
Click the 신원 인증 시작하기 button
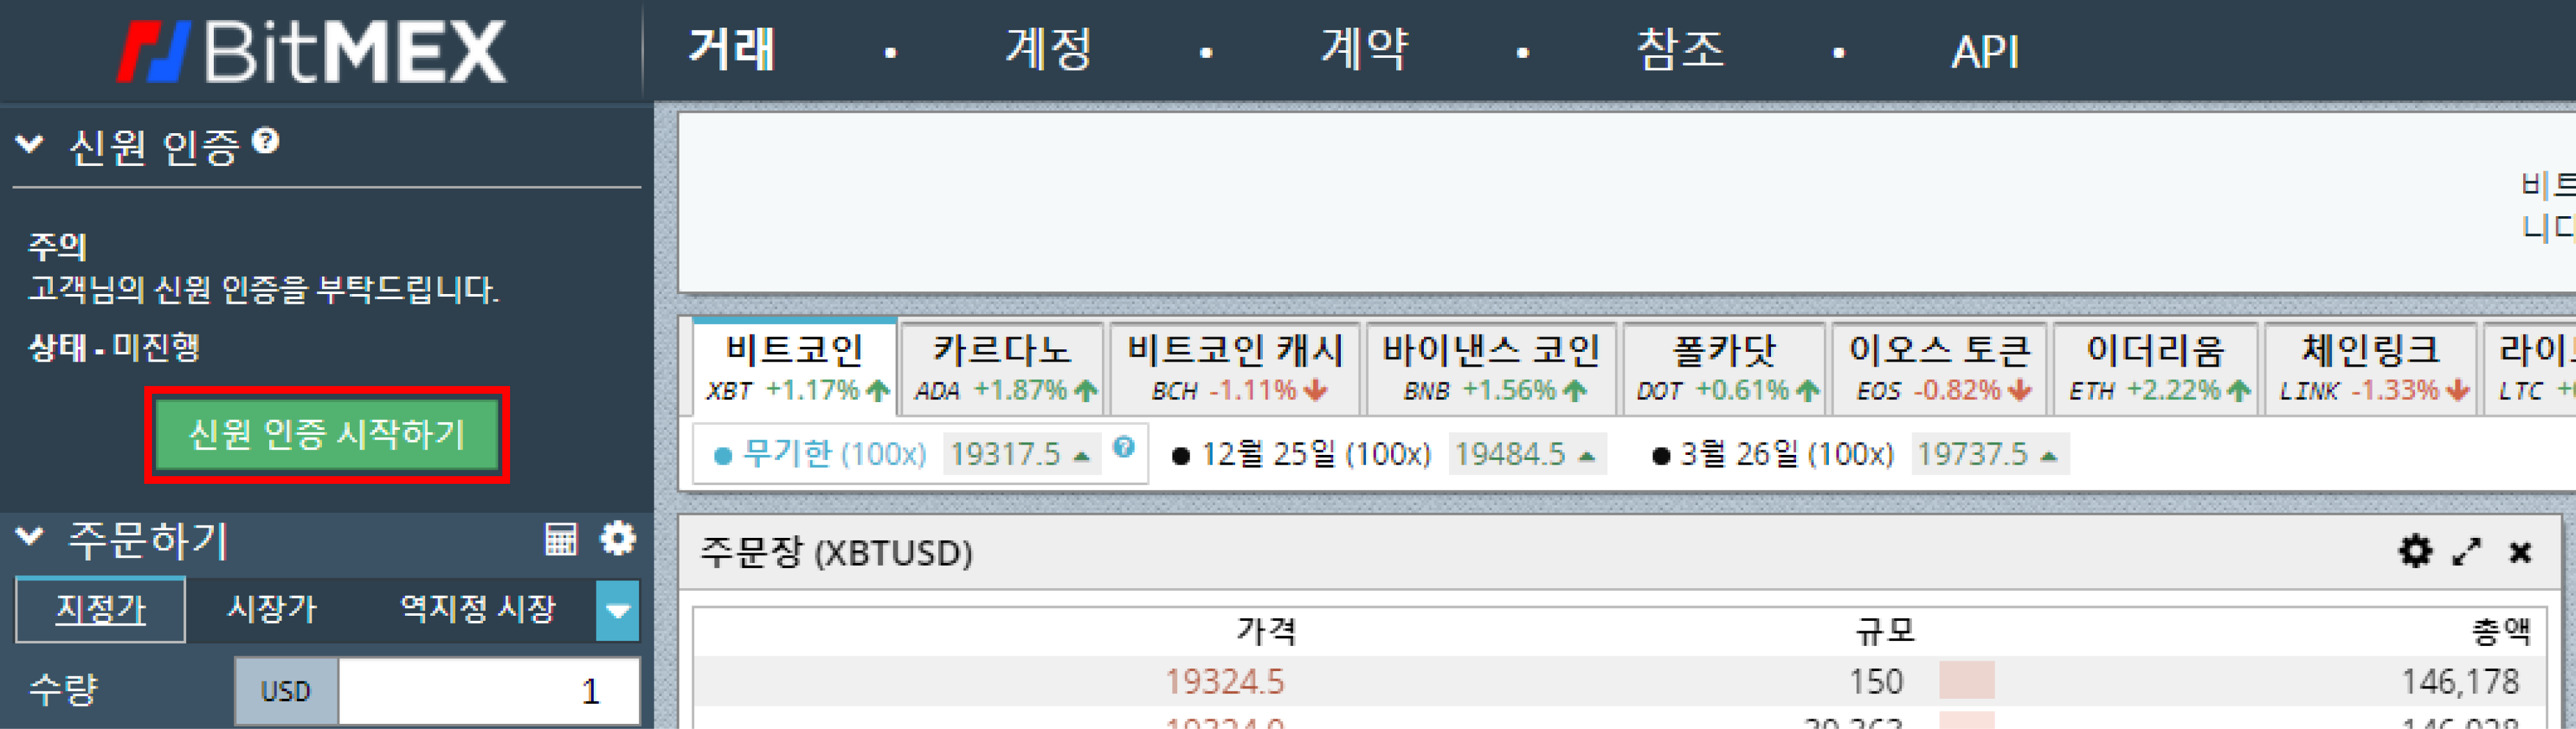tap(327, 434)
